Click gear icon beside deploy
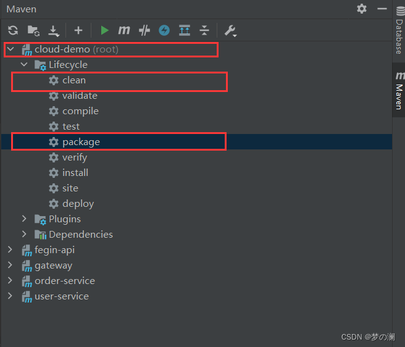This screenshot has height=347, width=405. point(54,204)
